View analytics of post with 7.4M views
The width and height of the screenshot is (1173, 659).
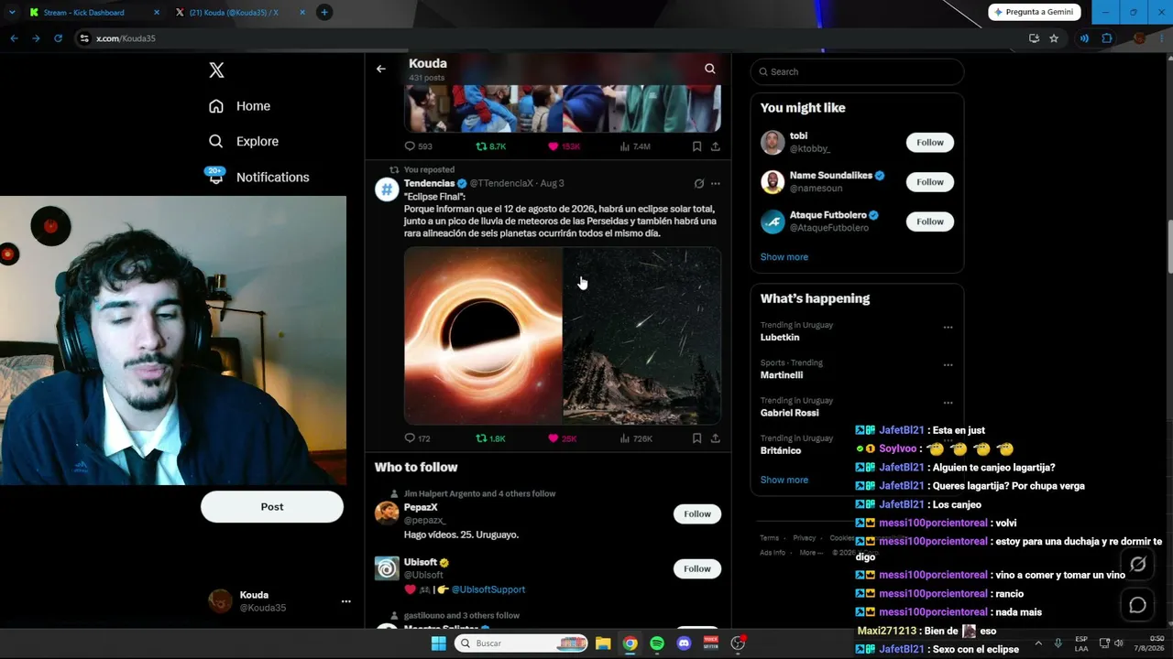635,146
